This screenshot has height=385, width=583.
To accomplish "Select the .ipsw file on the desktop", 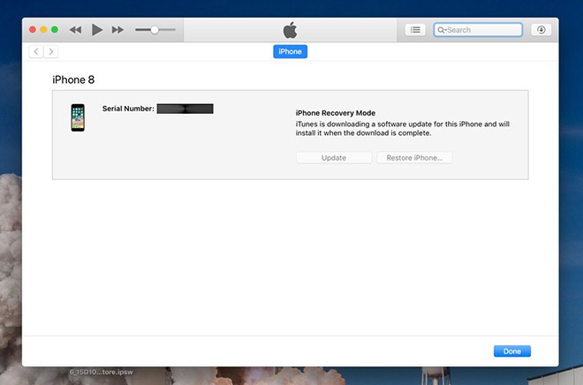I will (101, 372).
